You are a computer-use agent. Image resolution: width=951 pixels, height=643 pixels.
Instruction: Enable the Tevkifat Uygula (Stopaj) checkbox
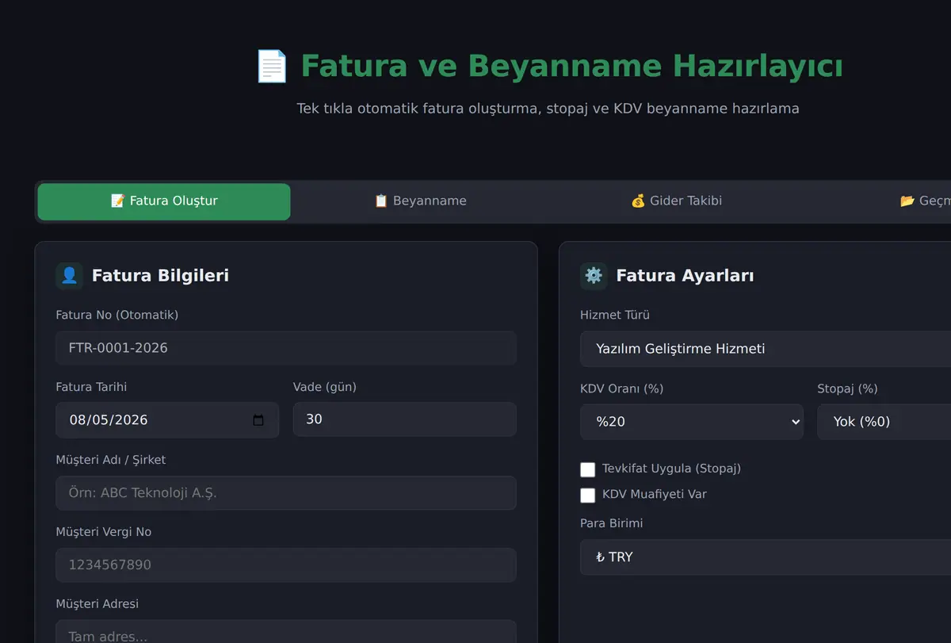coord(587,469)
